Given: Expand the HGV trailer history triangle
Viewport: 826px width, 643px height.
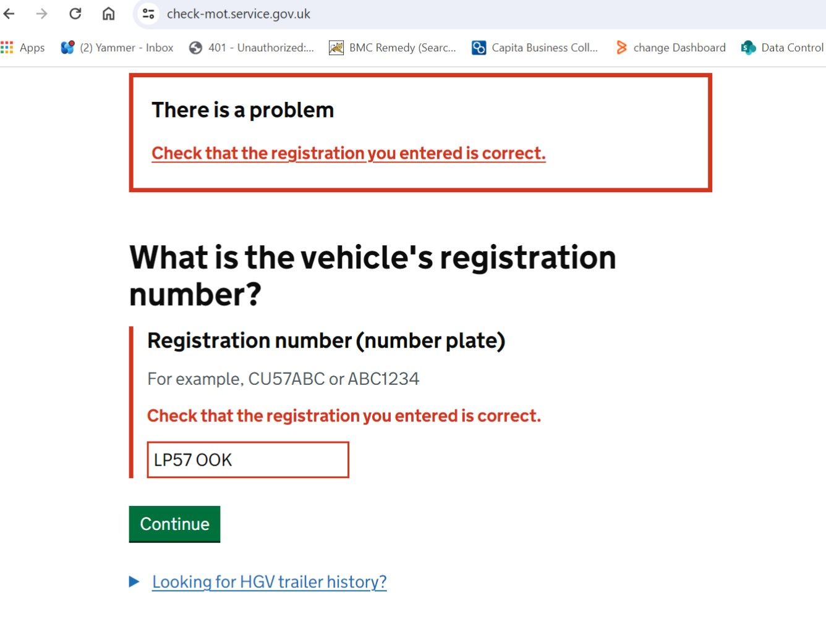Looking at the screenshot, I should [x=134, y=581].
